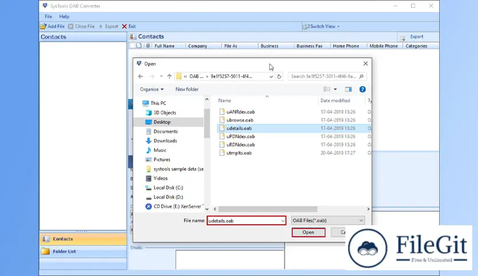Click the navigation tree scroll-down arrow
Screen dimensions: 478x276
click(x=207, y=209)
